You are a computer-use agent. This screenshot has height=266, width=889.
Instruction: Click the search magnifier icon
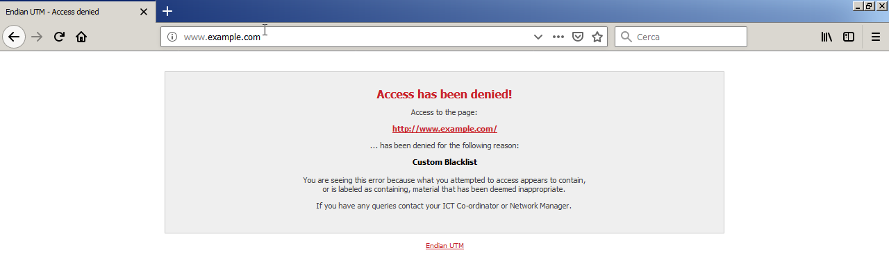click(626, 37)
